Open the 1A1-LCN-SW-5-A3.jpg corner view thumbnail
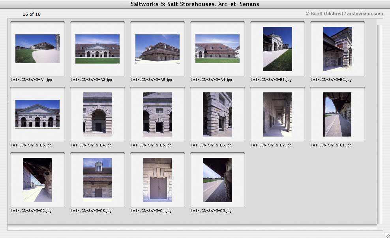This screenshot has width=390, height=238. click(x=157, y=49)
